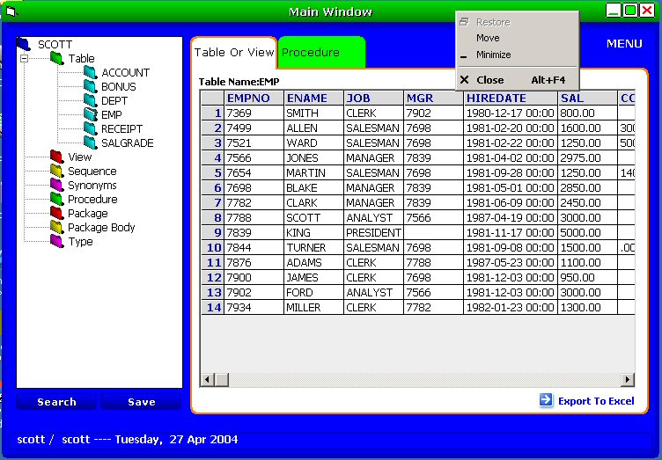
Task: Select the Package Body tree node label
Action: click(x=101, y=228)
